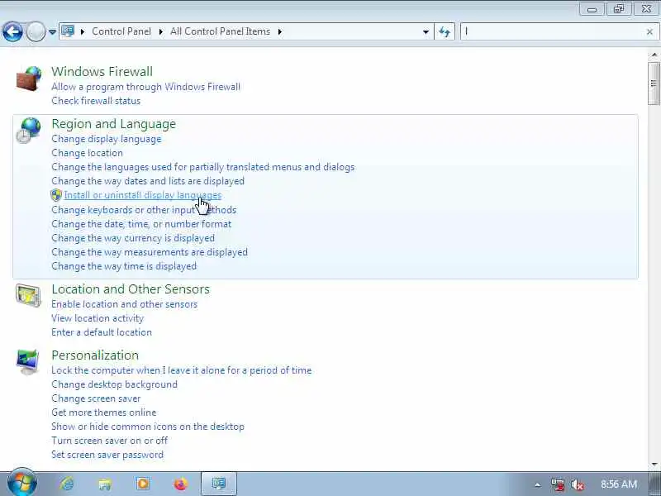Click the network status tray icon

click(x=558, y=484)
